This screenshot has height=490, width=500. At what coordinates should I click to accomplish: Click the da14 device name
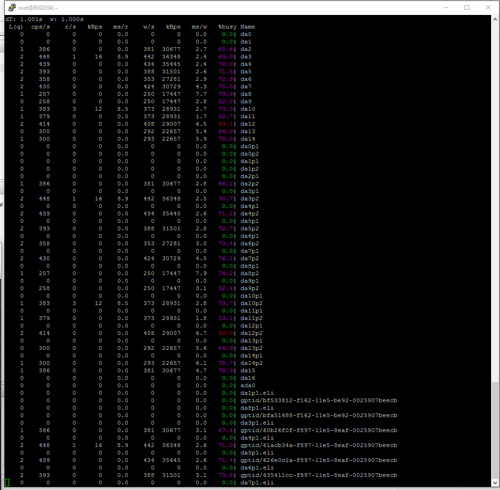(248, 139)
